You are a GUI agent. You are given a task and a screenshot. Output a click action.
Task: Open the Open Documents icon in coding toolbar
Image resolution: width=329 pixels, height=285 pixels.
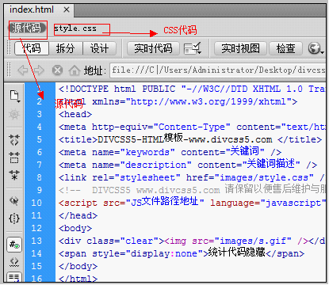[14, 97]
